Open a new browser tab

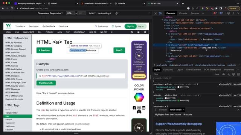[183, 3]
